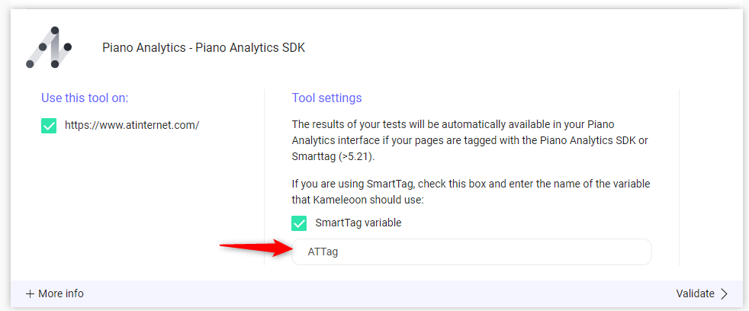Click the red arrow pointing at ATTag

pyautogui.click(x=252, y=246)
